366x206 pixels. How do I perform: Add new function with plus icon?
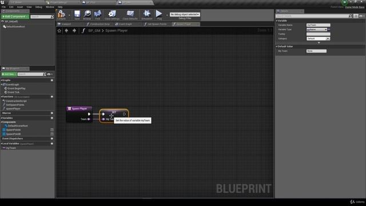click(x=52, y=97)
